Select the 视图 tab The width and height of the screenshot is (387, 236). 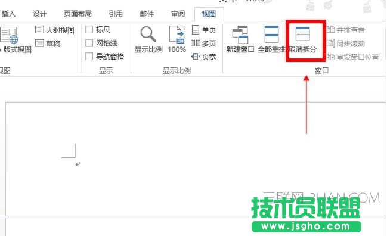[x=209, y=14]
